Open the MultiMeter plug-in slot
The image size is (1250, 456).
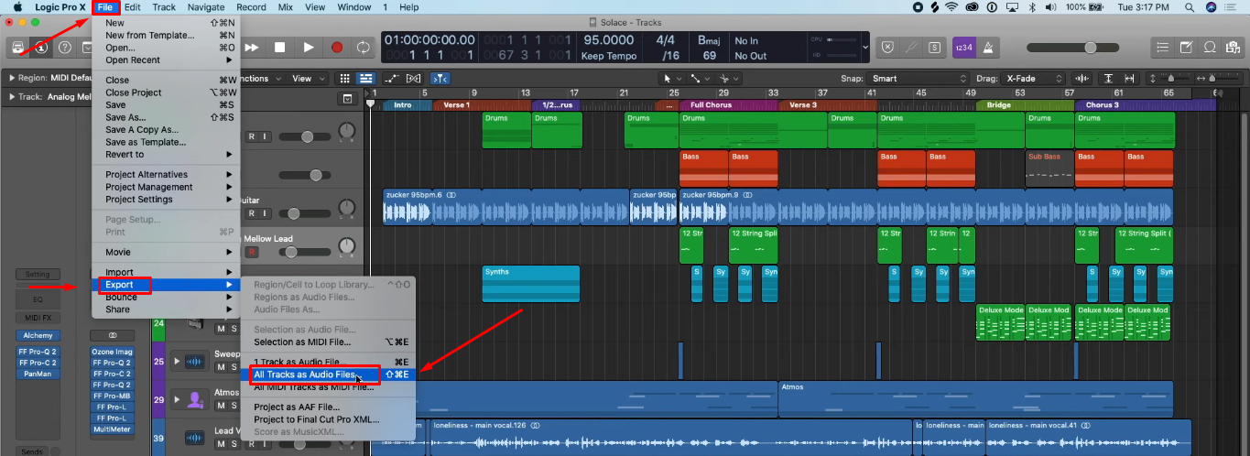(112, 429)
